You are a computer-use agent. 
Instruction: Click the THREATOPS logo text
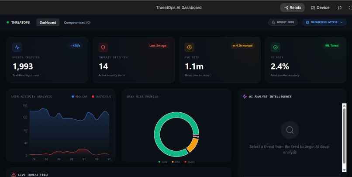coord(21,22)
